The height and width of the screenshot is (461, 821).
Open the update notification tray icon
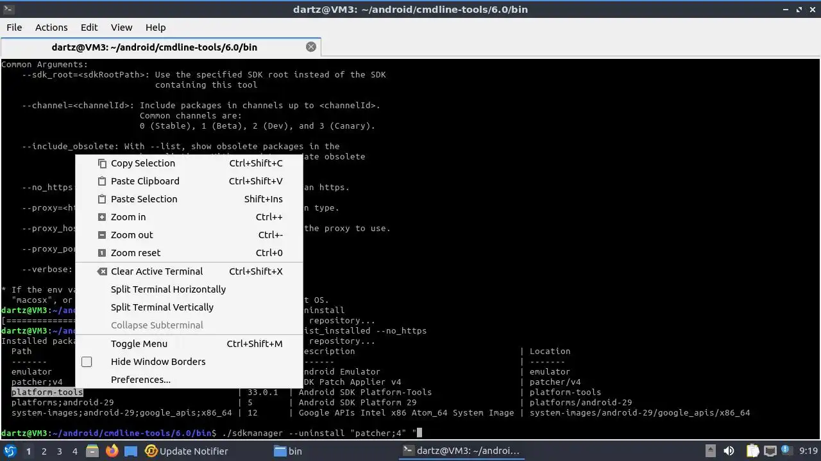786,450
